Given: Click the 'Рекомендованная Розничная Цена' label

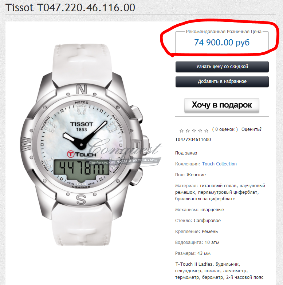Looking at the screenshot, I should (x=224, y=32).
